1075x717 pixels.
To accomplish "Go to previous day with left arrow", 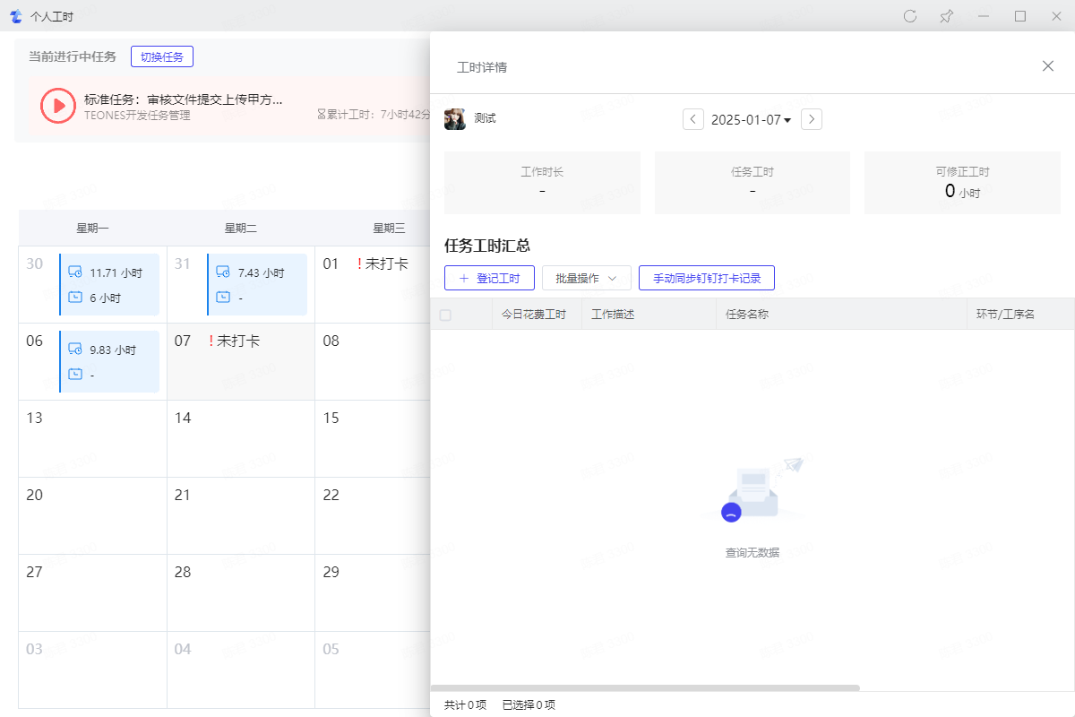I will [693, 119].
